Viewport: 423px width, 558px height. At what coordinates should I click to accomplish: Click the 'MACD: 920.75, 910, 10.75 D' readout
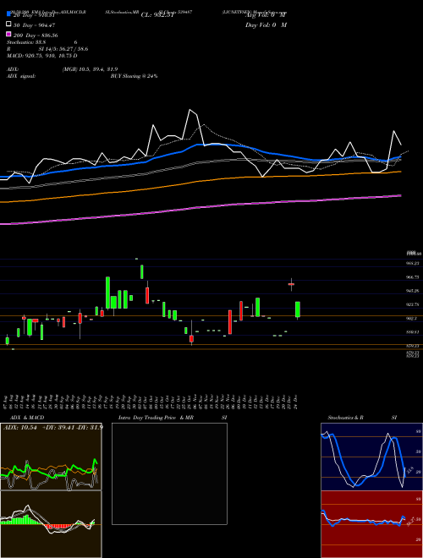[x=42, y=56]
